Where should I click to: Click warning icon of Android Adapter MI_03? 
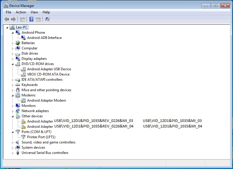pos(23,121)
